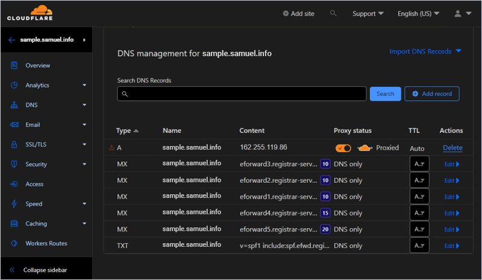Open the Import DNS Records dropdown
This screenshot has width=482, height=280.
(x=425, y=51)
